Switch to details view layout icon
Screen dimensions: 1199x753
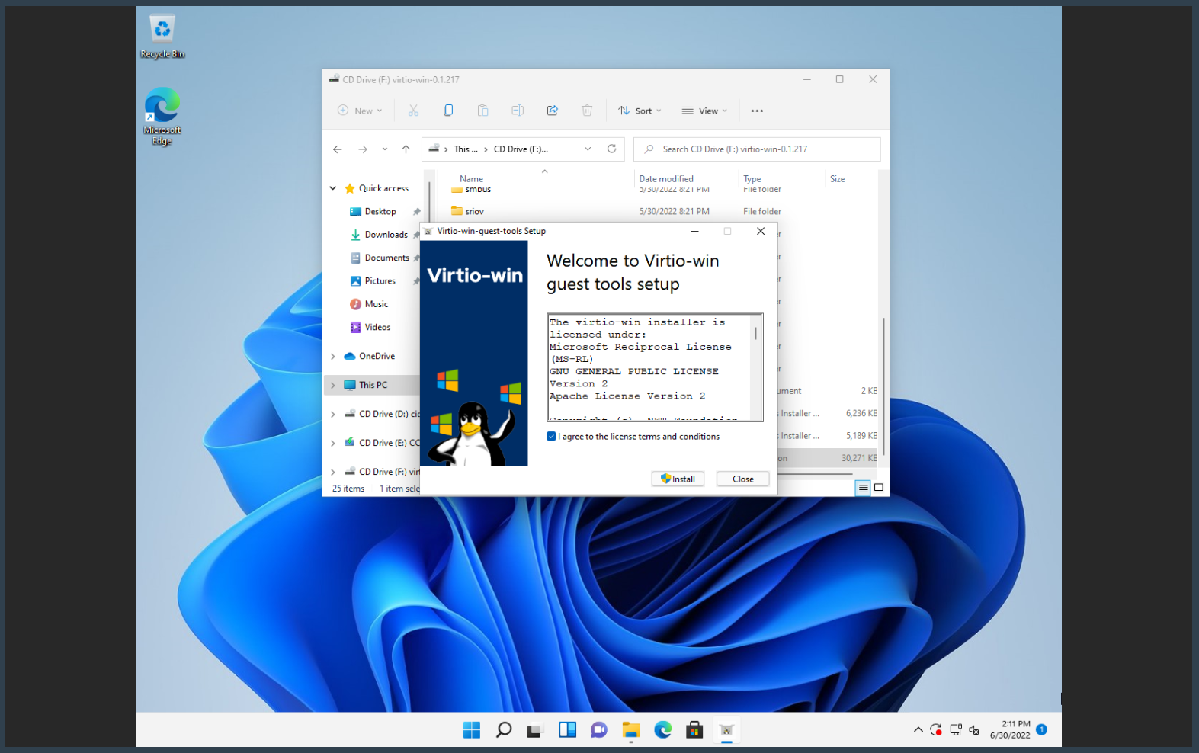click(863, 489)
